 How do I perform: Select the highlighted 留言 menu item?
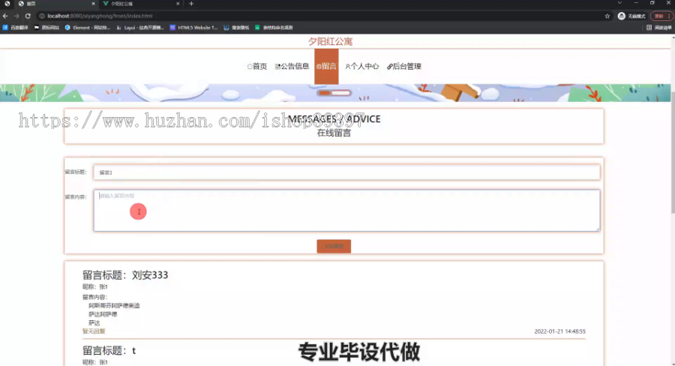point(326,66)
